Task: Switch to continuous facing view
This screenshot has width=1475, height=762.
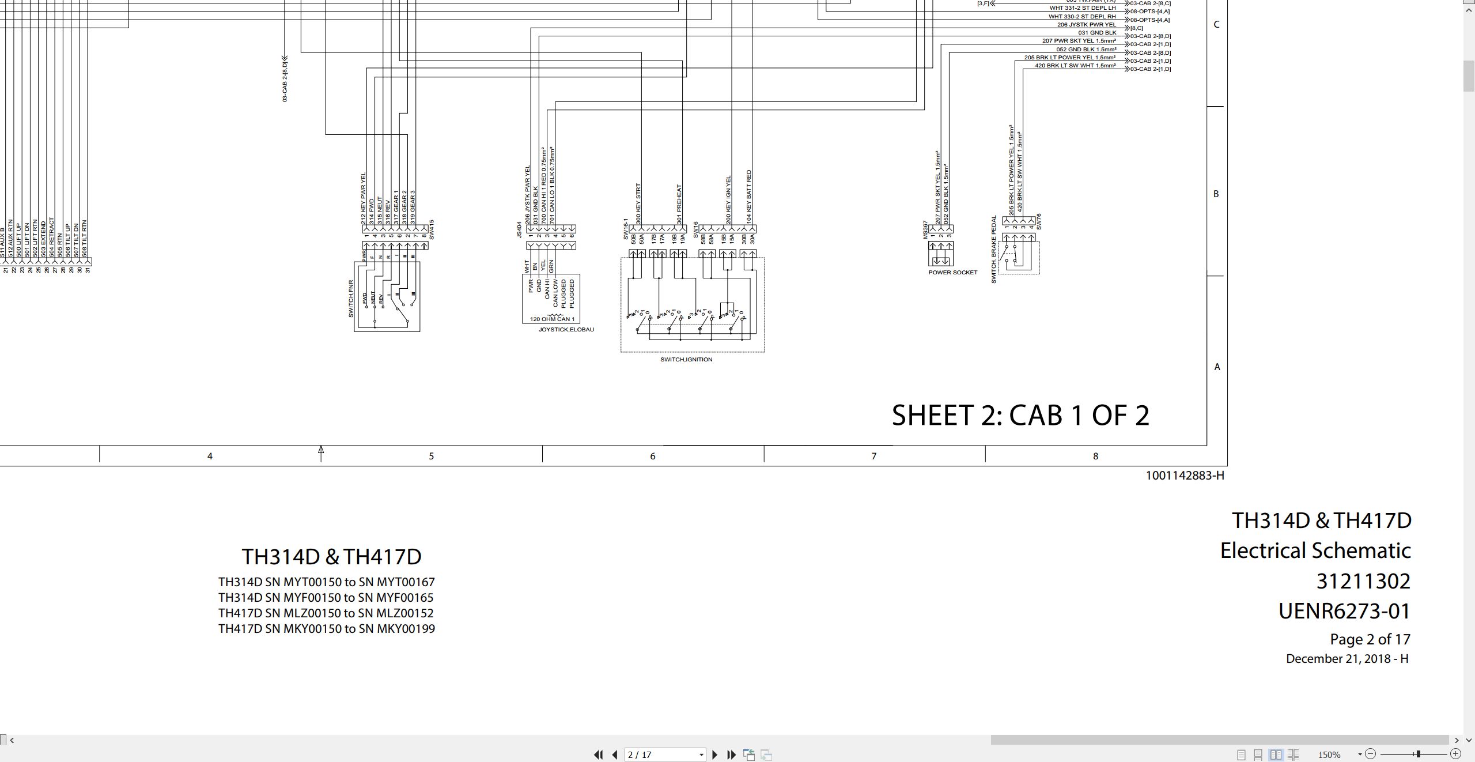Action: (x=1293, y=755)
